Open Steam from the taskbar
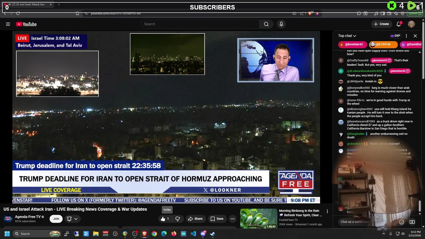Image resolution: width=425 pixels, height=239 pixels. [212, 234]
